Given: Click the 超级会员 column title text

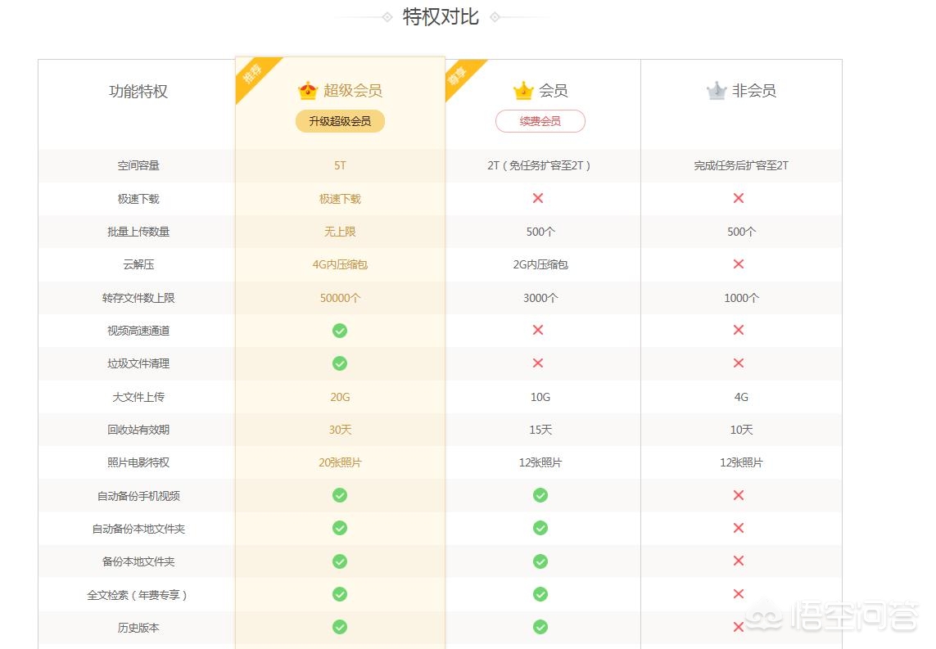Looking at the screenshot, I should pyautogui.click(x=353, y=91).
